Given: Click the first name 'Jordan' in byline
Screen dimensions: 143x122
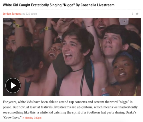Looking at the screenshot, I should point(7,14).
